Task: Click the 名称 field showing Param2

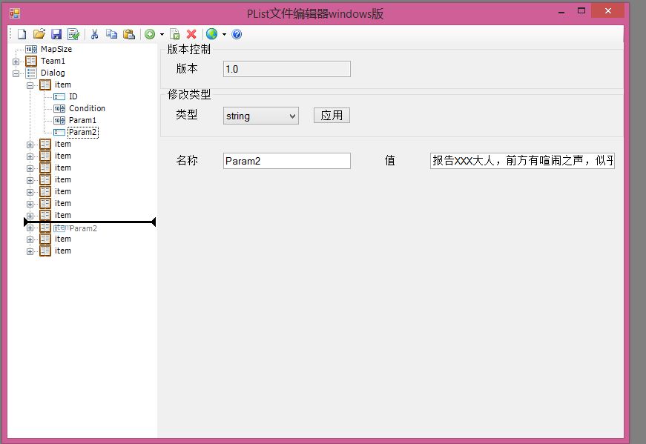Action: pyautogui.click(x=286, y=160)
